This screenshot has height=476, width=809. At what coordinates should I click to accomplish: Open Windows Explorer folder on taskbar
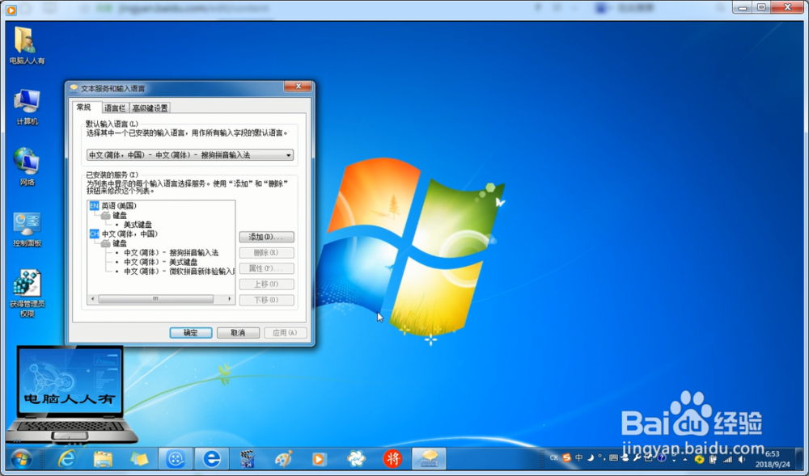(103, 458)
